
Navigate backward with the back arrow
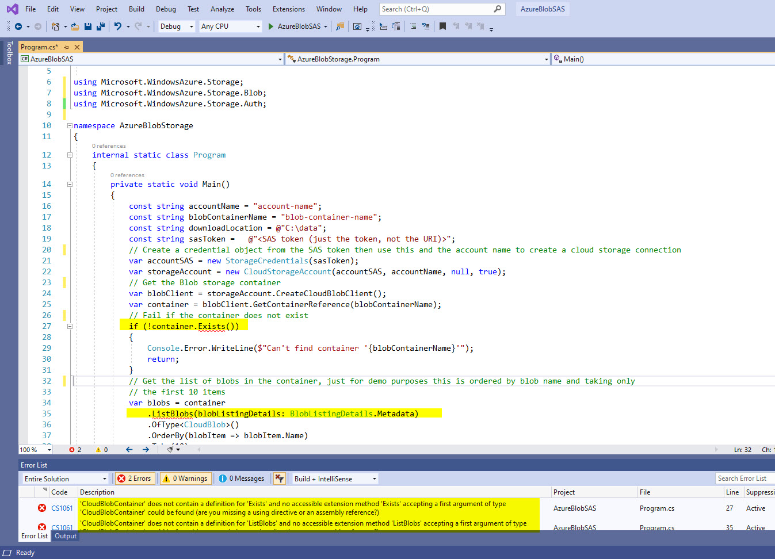(x=18, y=26)
